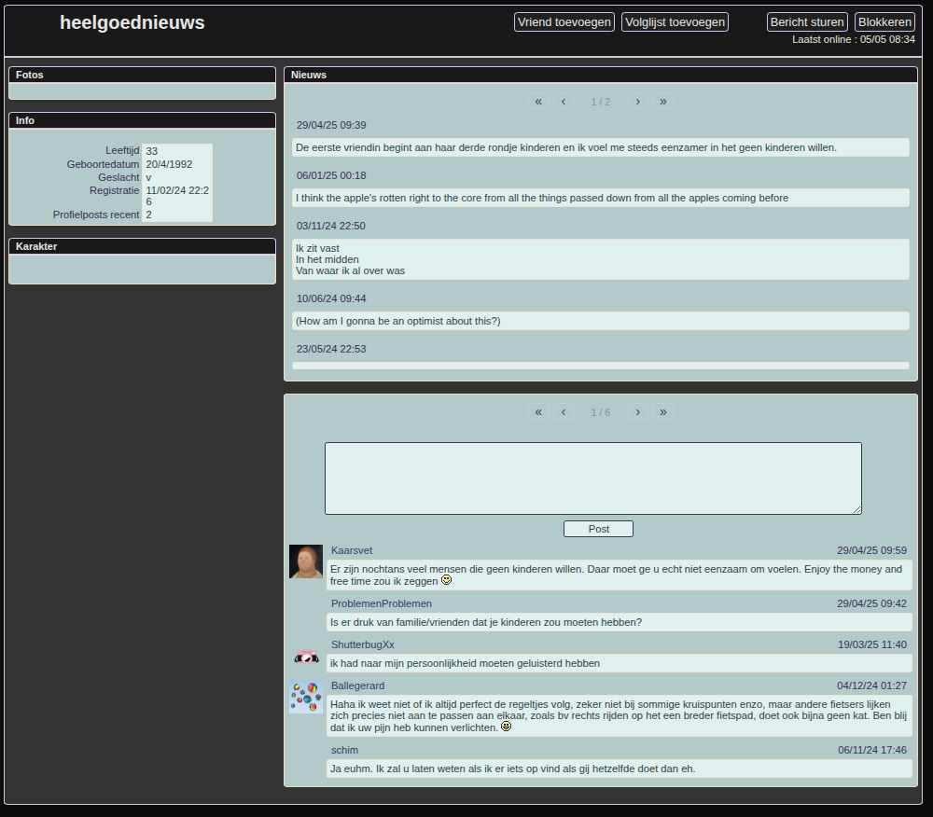The height and width of the screenshot is (817, 933).
Task: Select the Fotos panel header
Action: tap(142, 75)
